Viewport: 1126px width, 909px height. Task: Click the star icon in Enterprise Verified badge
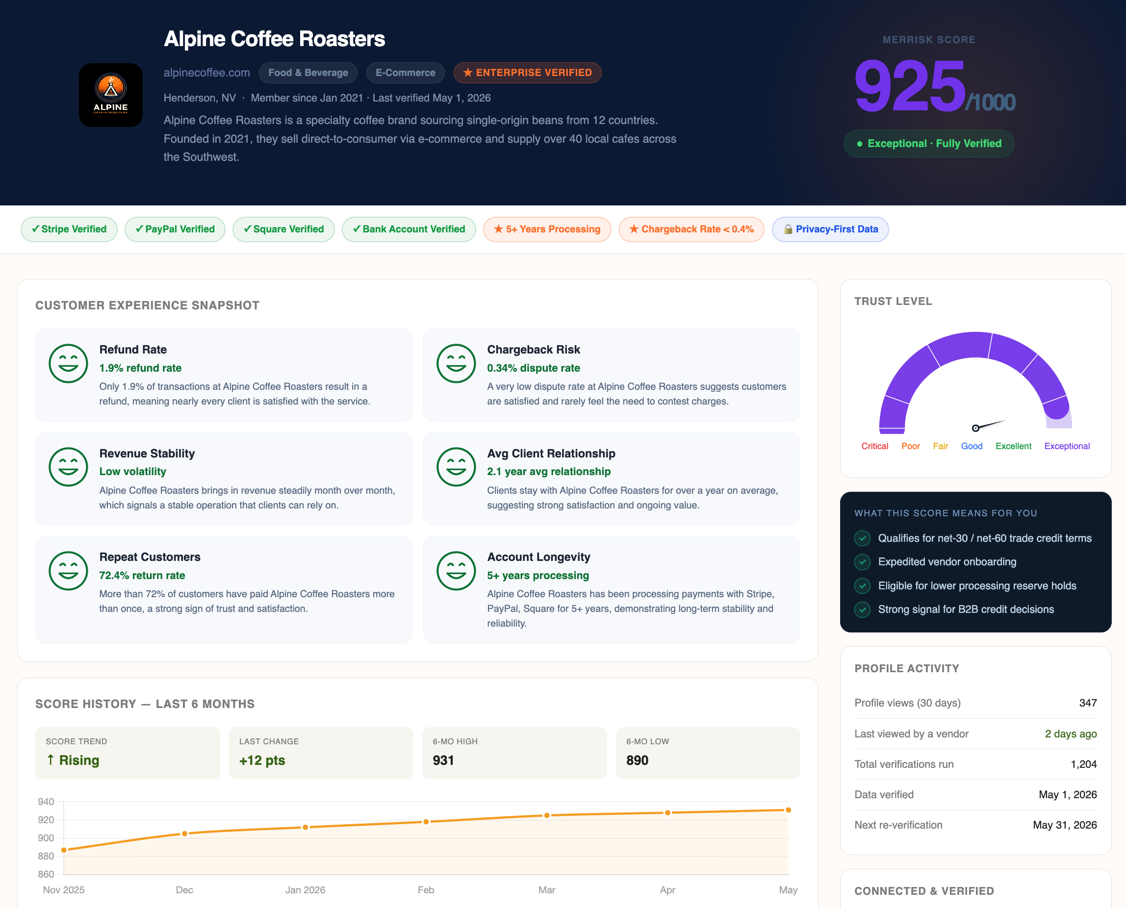tap(468, 73)
